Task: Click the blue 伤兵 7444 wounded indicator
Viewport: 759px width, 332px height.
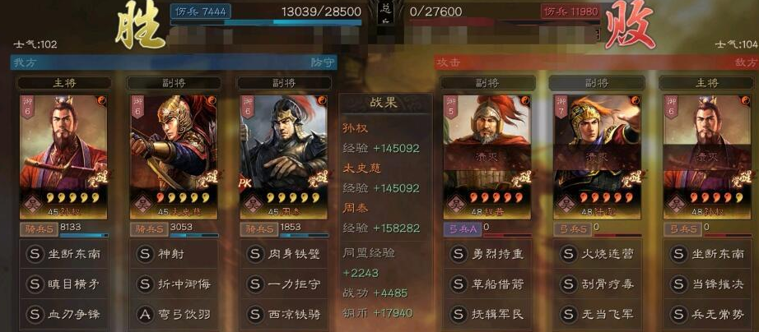Action: point(200,12)
